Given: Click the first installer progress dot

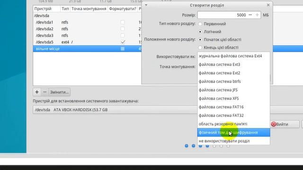Looking at the screenshot, I should click(187, 146).
